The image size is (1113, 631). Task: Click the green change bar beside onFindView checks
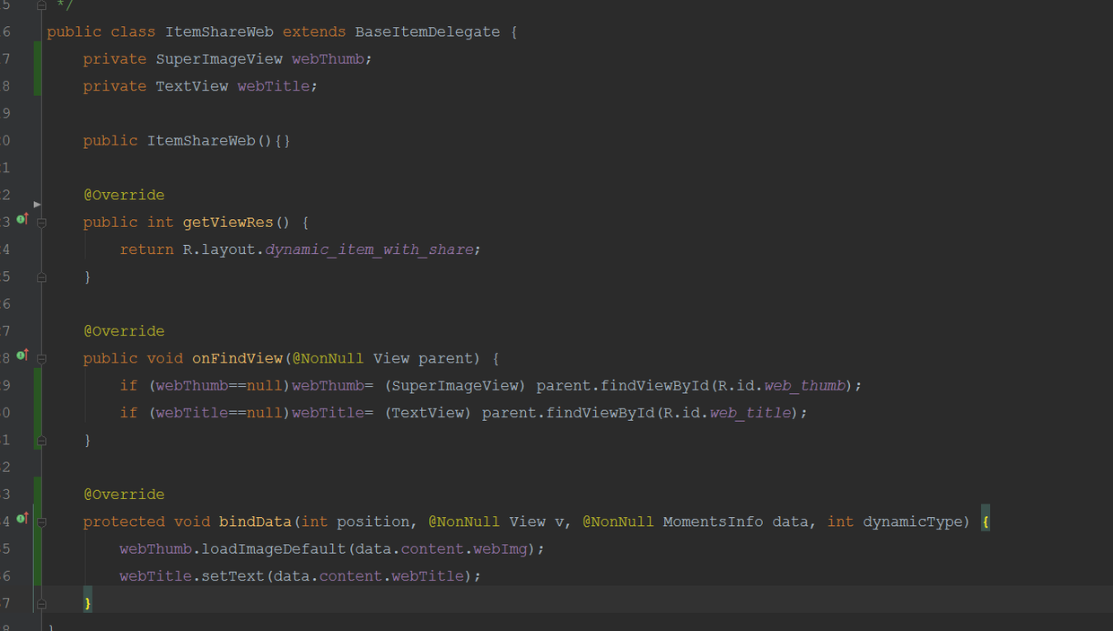tap(37, 399)
